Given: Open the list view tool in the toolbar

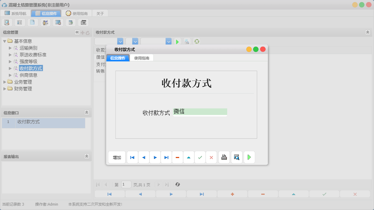Looking at the screenshot, I should click(19, 22).
